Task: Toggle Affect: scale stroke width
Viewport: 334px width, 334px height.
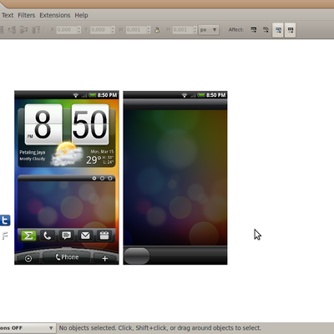Action: coord(254,30)
